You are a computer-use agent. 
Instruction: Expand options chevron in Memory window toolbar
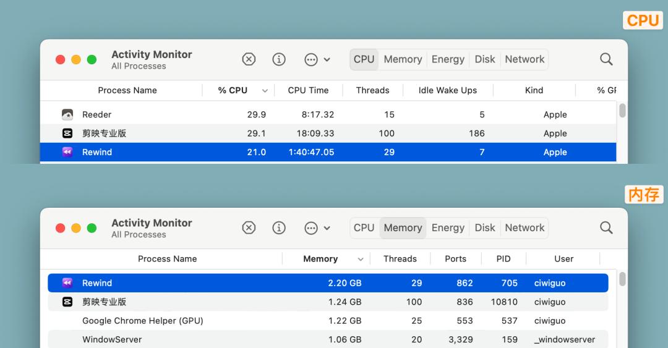(x=327, y=228)
